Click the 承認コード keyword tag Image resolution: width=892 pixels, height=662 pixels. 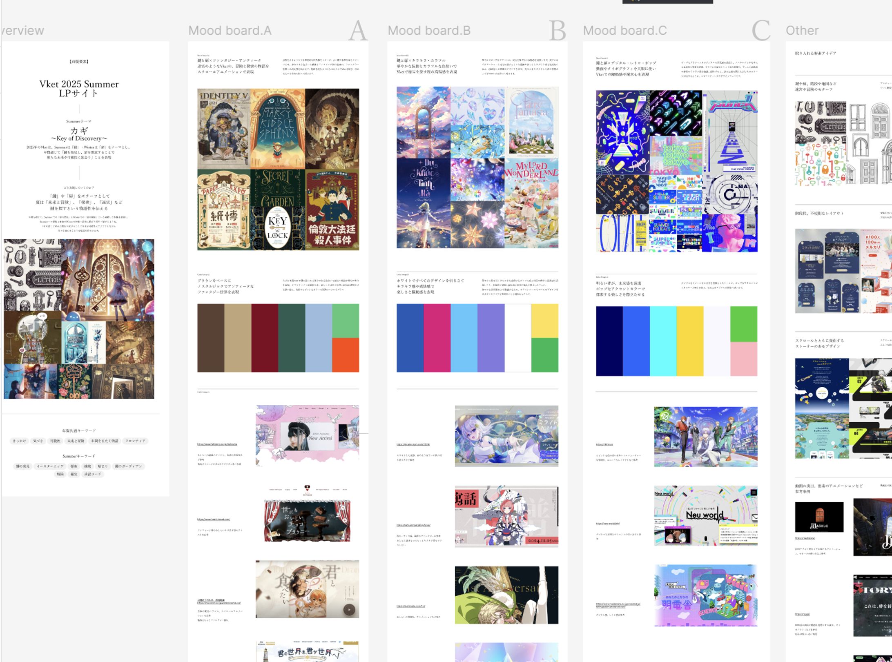[x=92, y=475]
